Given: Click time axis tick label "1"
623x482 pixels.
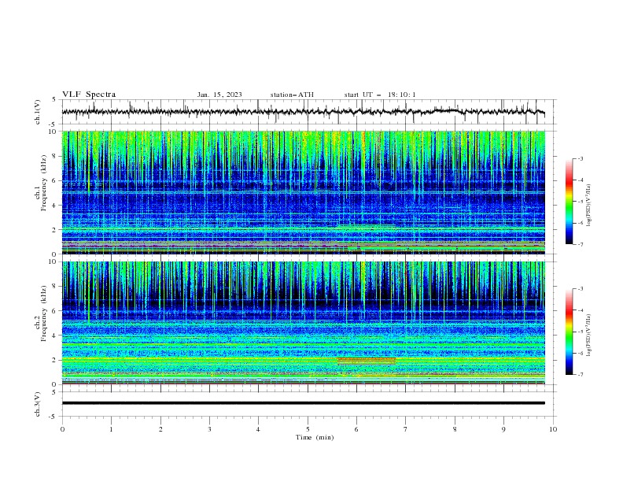Looking at the screenshot, I should (x=111, y=429).
